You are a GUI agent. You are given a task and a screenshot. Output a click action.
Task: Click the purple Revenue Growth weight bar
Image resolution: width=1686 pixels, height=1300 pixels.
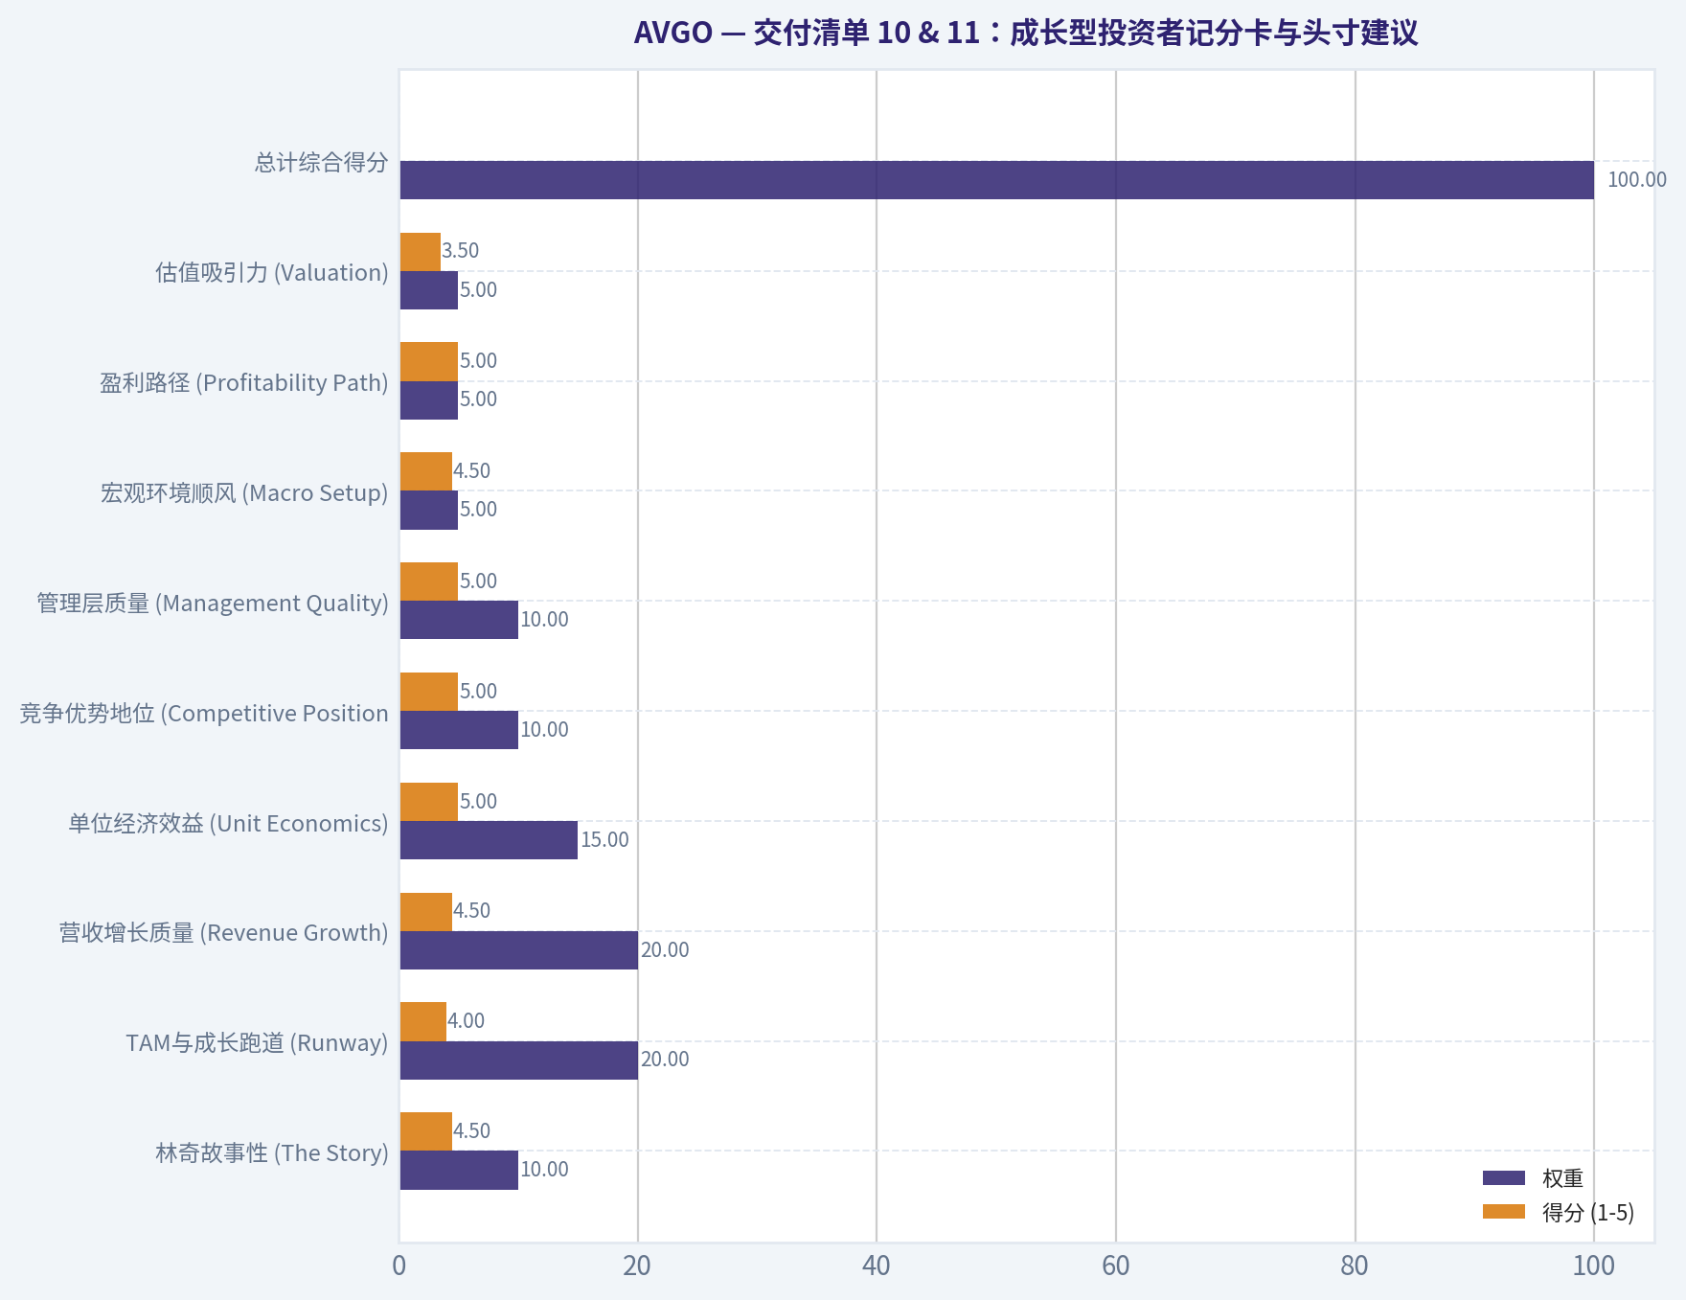(x=519, y=950)
